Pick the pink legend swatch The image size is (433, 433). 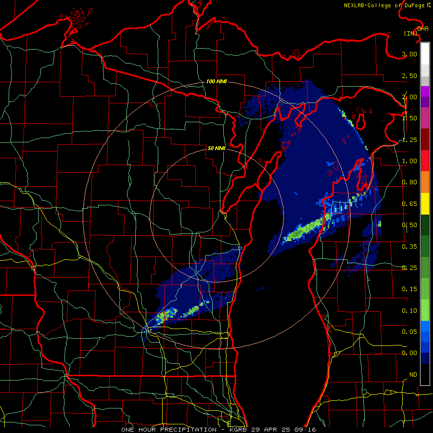coord(425,118)
